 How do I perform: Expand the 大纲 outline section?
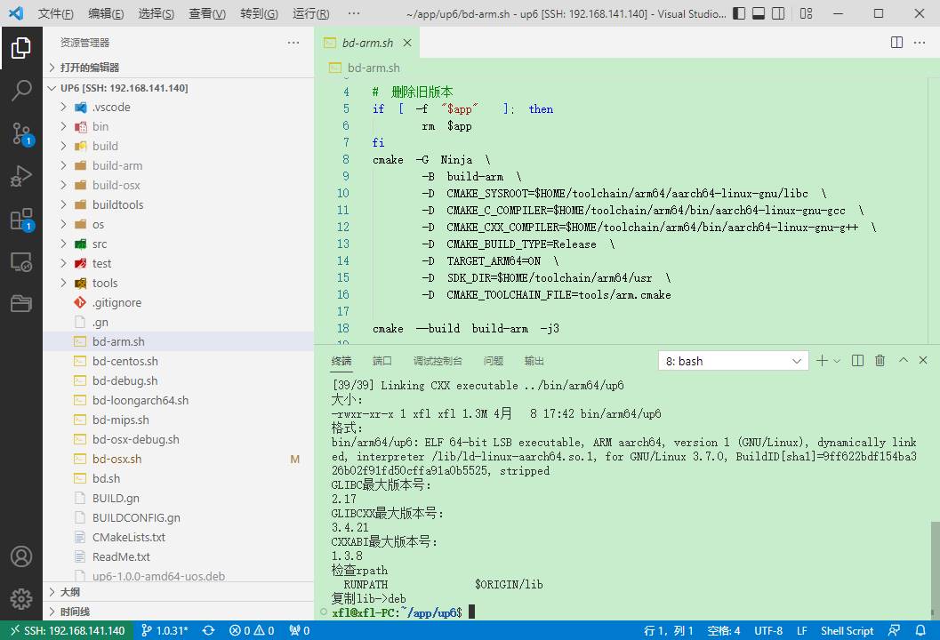click(70, 592)
